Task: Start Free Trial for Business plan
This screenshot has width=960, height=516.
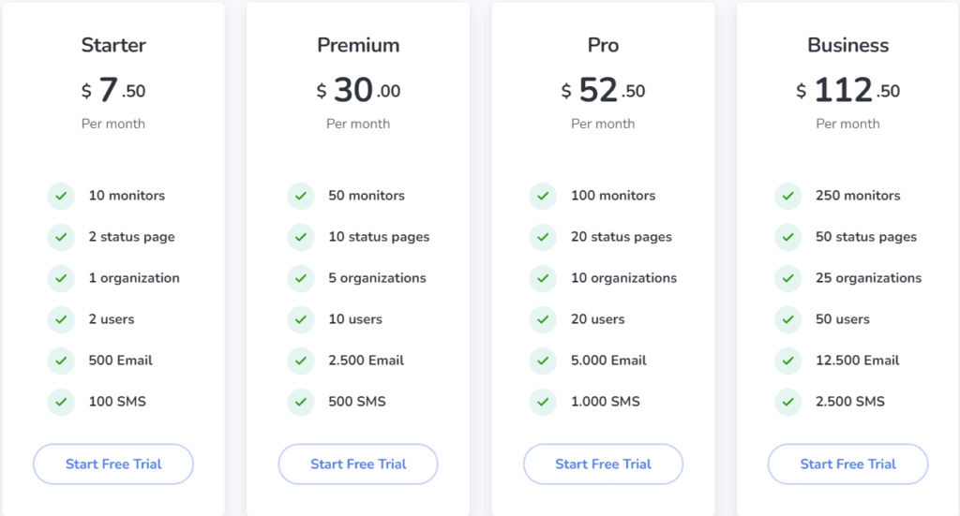Action: click(x=847, y=464)
